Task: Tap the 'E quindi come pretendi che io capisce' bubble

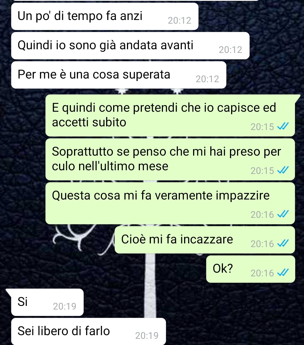Action: 170,115
